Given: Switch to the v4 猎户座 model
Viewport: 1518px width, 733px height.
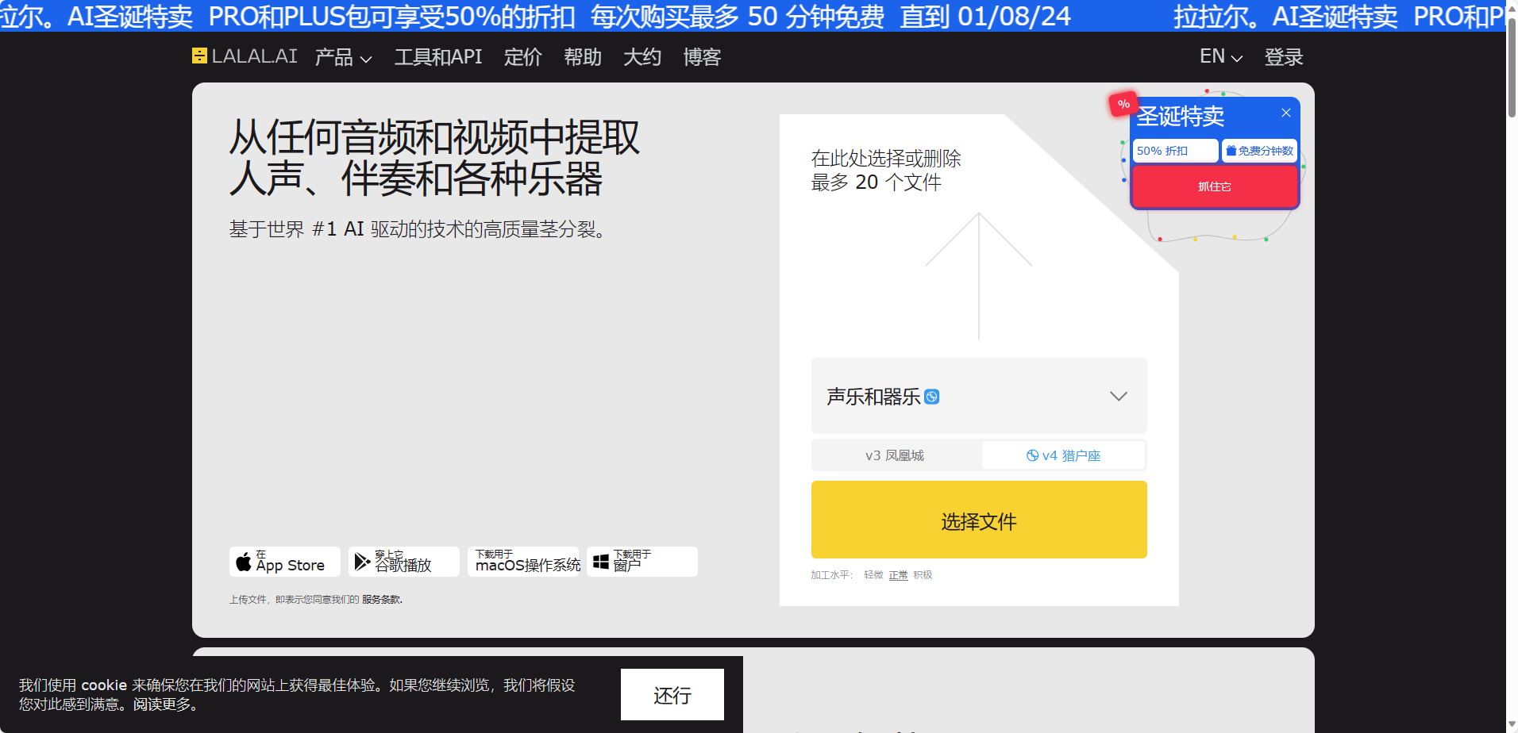Looking at the screenshot, I should pos(1063,455).
